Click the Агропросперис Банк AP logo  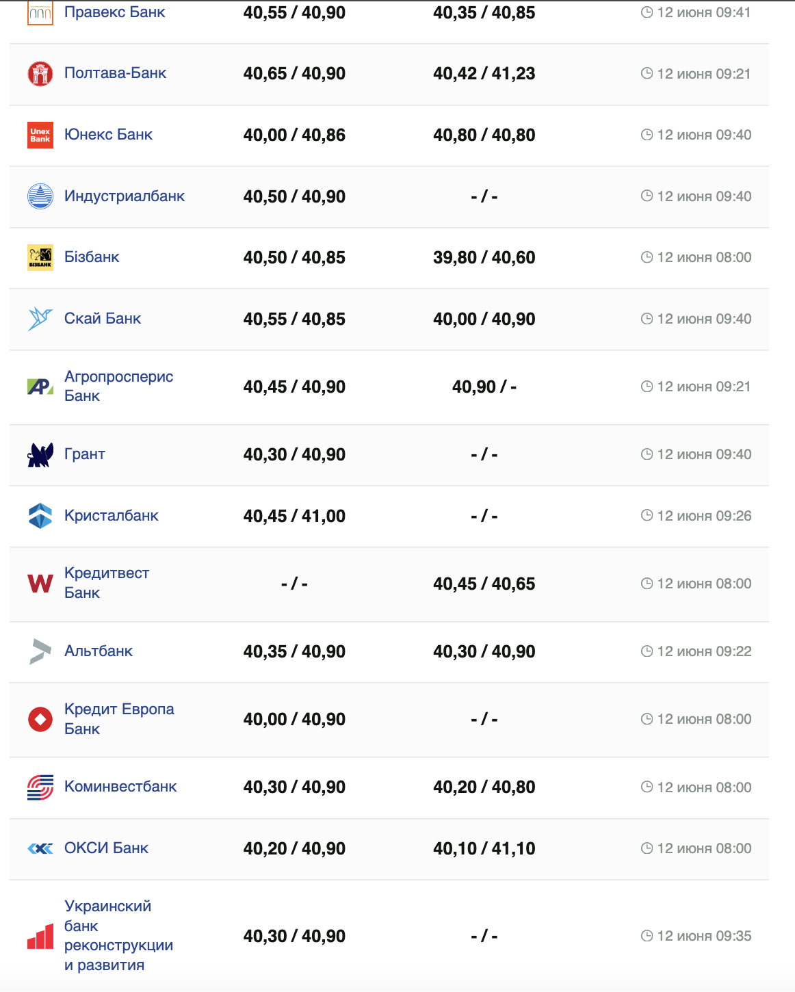point(40,387)
